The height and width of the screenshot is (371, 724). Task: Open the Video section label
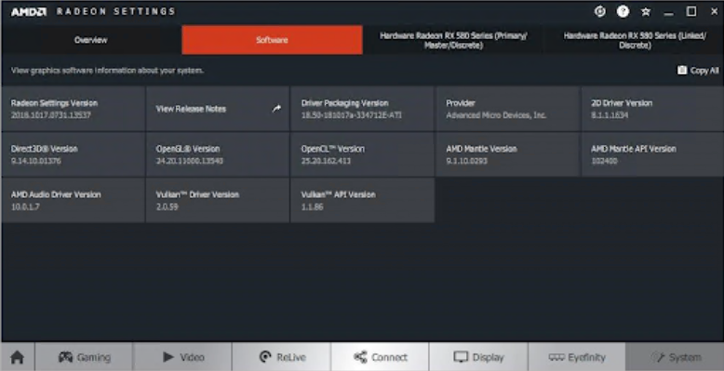[x=192, y=358]
